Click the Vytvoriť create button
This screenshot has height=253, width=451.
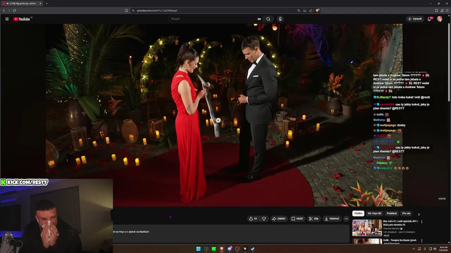click(415, 19)
